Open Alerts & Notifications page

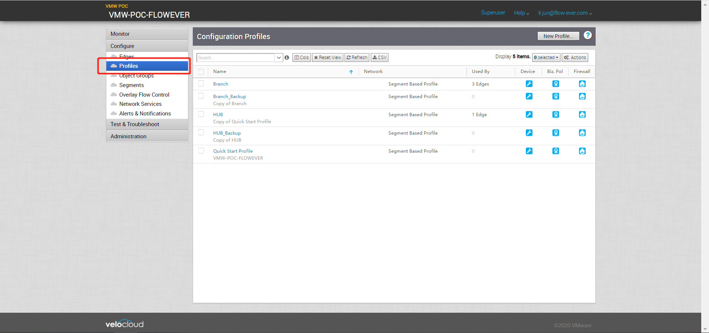coord(145,114)
